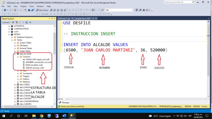
Task: Select the Indexes folder
Action: pyautogui.click(x=24, y=79)
